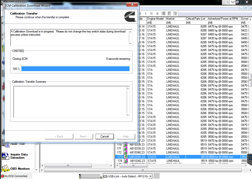This screenshot has width=252, height=179.
Task: Click the middle pane horizontal scrollbar thumb
Action: (x=68, y=166)
